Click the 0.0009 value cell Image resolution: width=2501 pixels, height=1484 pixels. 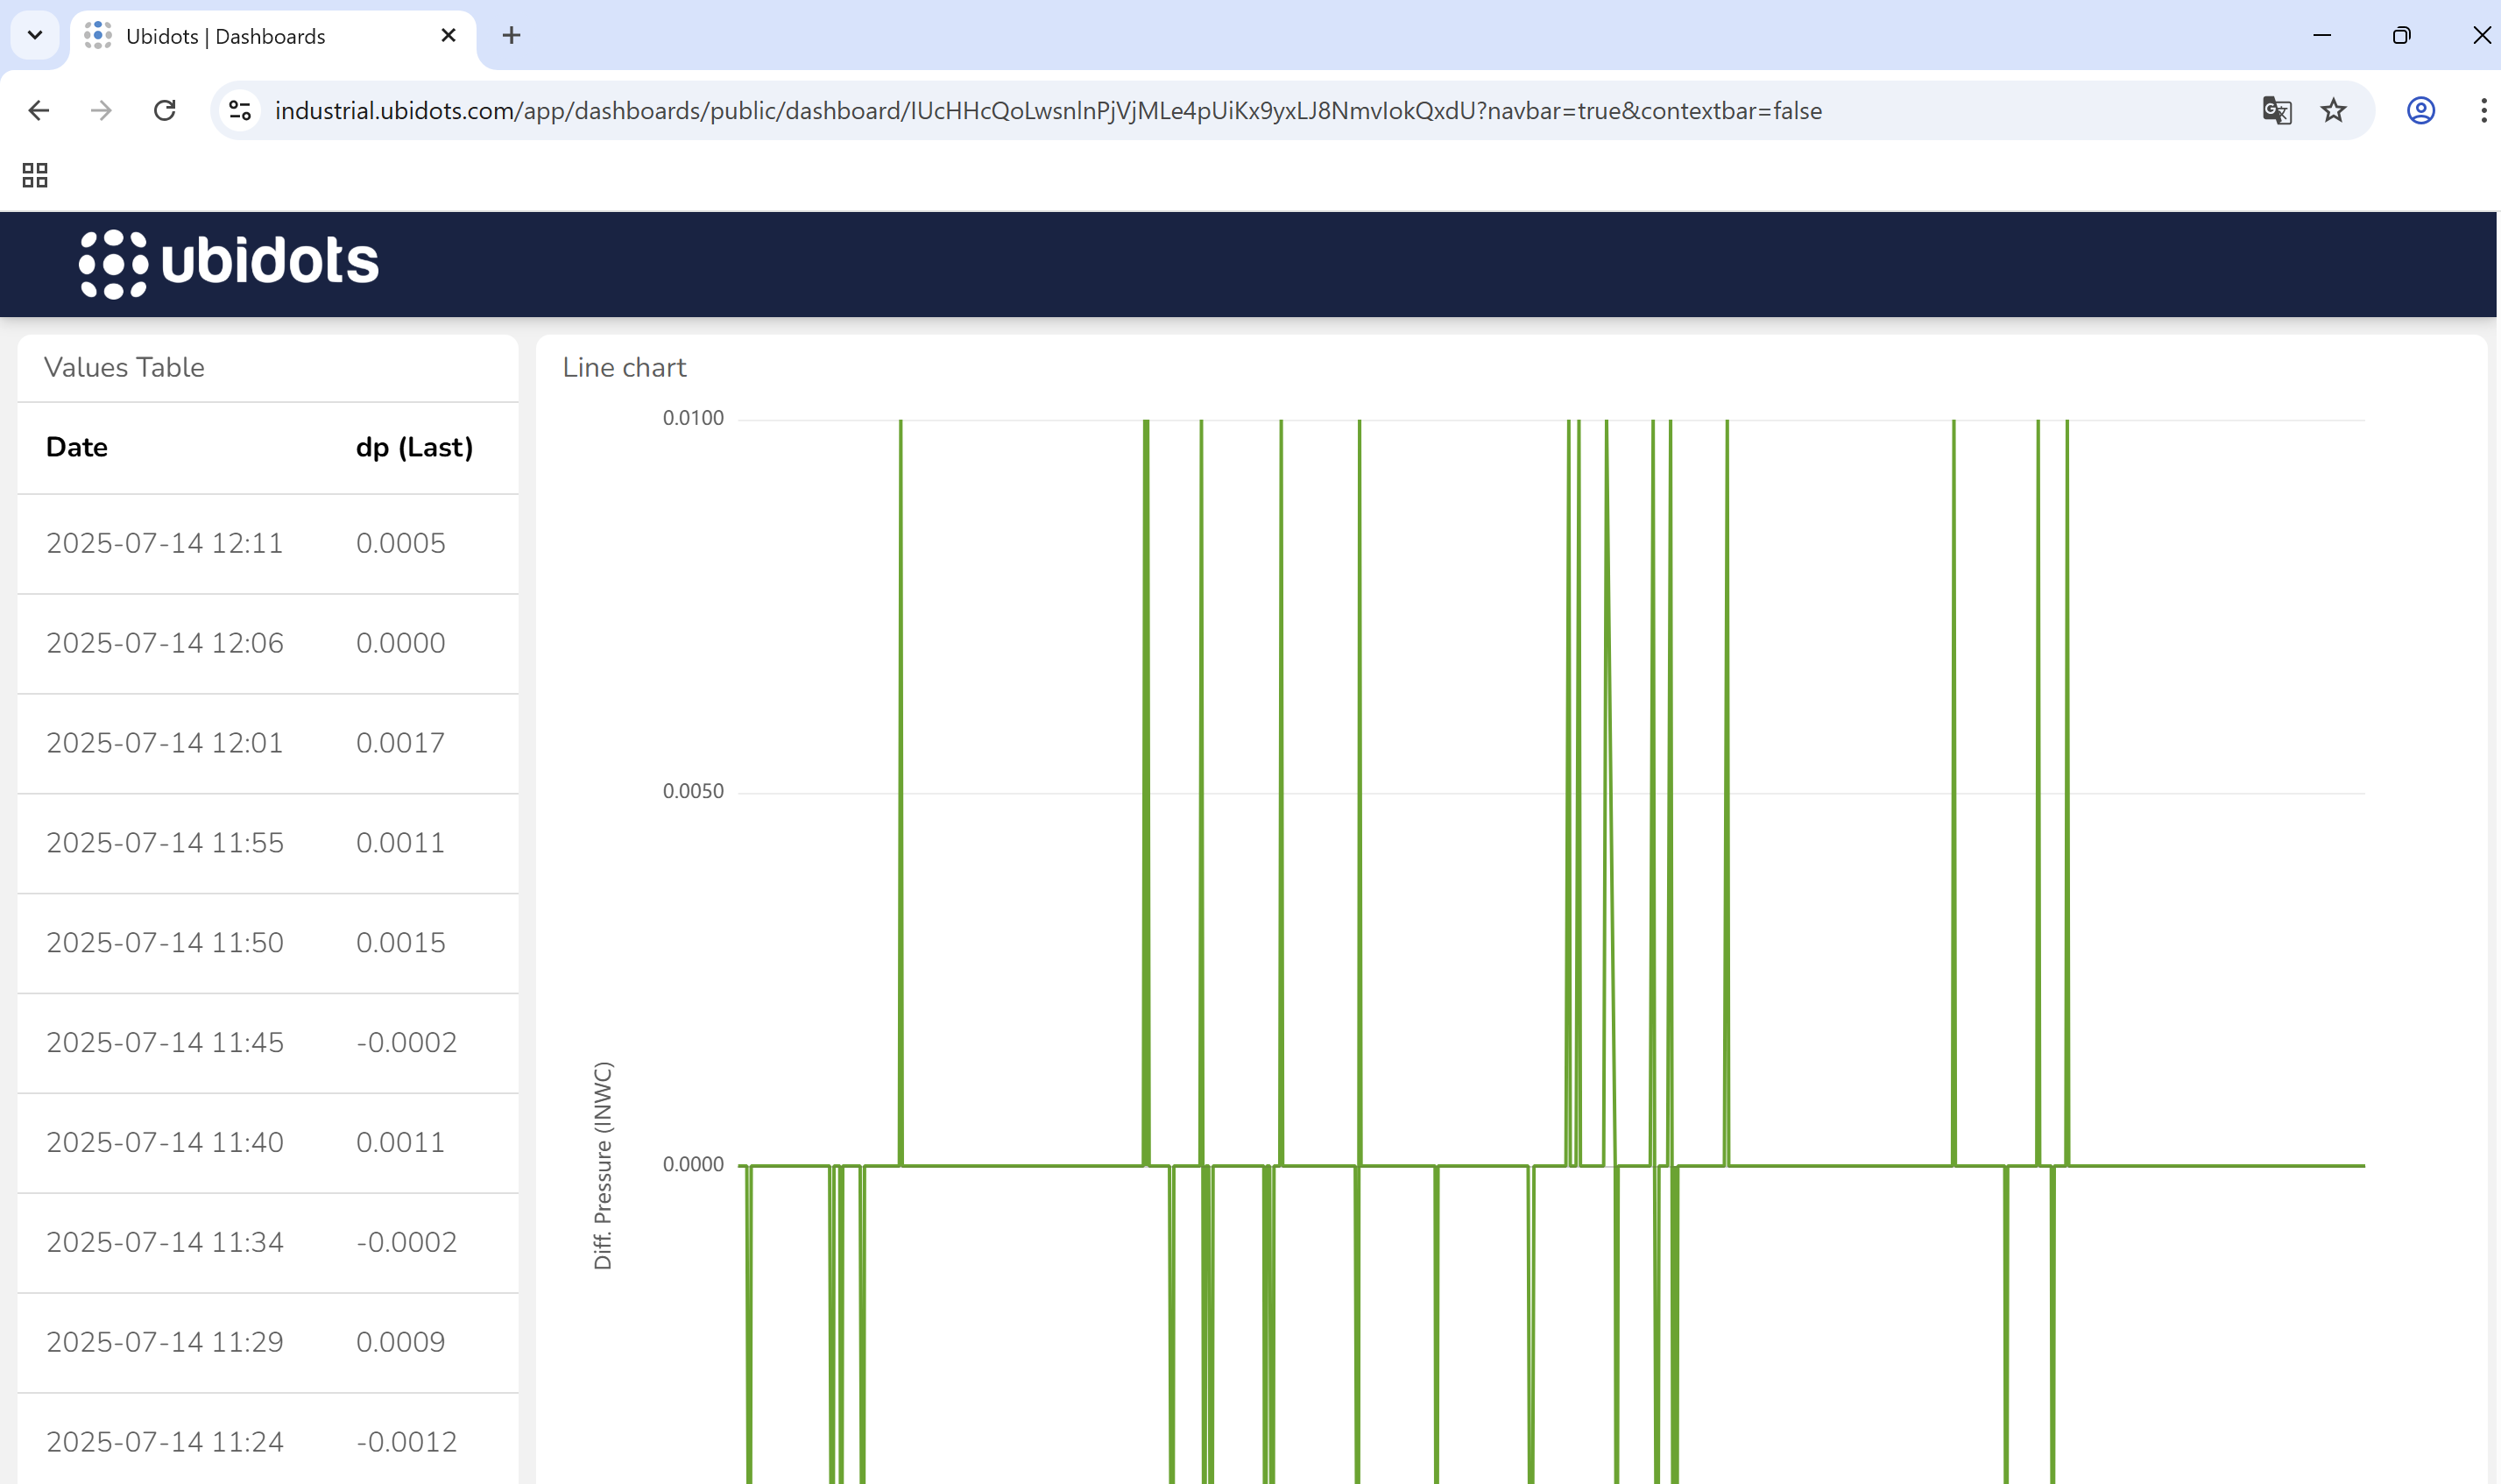[401, 1342]
